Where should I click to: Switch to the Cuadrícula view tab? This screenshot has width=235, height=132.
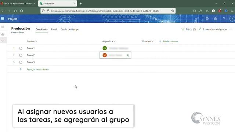[41, 29]
